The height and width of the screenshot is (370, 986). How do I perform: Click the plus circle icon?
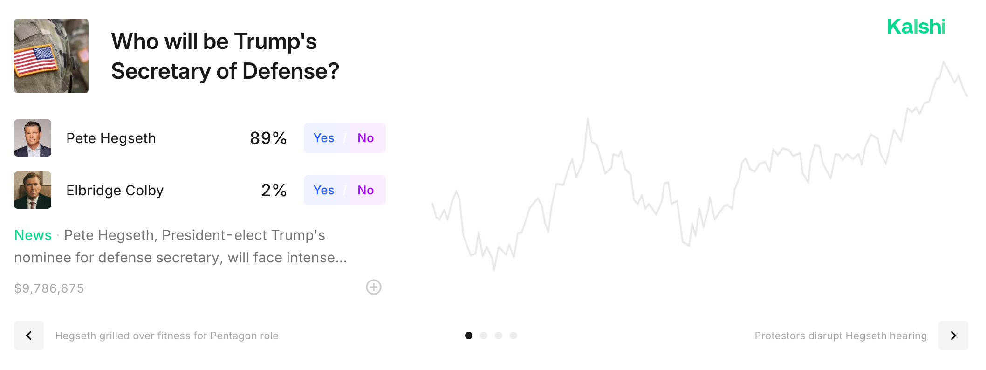coord(373,287)
